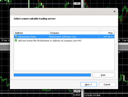This screenshot has height=97, width=128.
Task: Click the 0.9083 price label on chart
Action: 77,91
